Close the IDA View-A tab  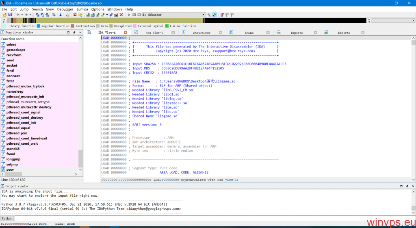[126, 33]
